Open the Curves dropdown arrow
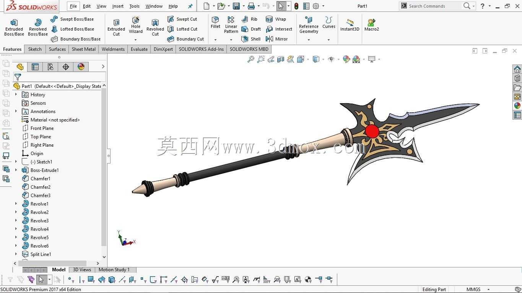The height and width of the screenshot is (293, 522). [328, 40]
